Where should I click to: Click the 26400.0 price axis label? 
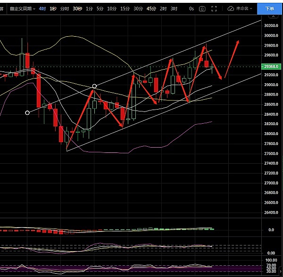pos(271,213)
